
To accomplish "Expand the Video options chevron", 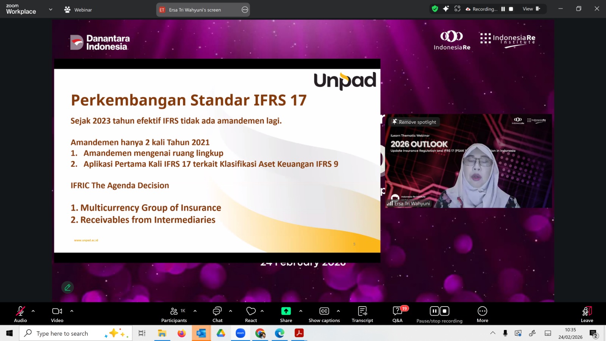I will [72, 311].
